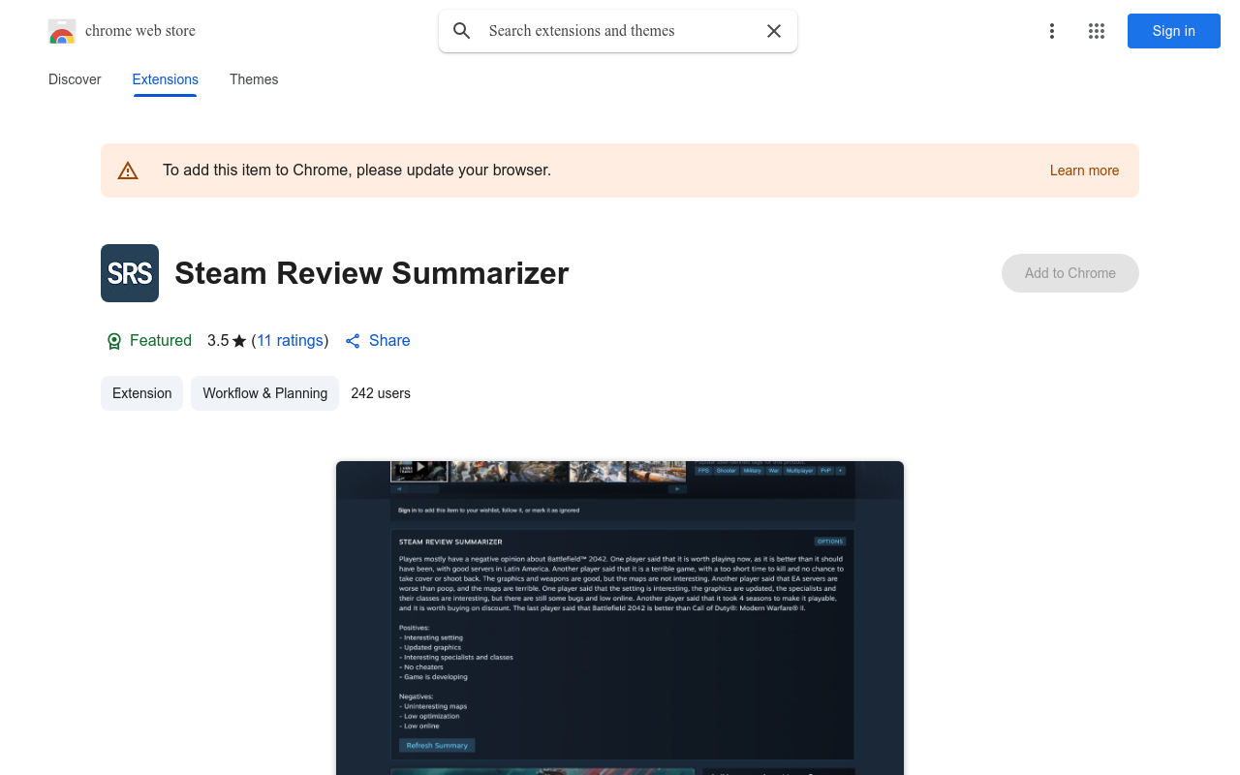Click the Add to Chrome button
The width and height of the screenshot is (1240, 775).
click(x=1070, y=273)
